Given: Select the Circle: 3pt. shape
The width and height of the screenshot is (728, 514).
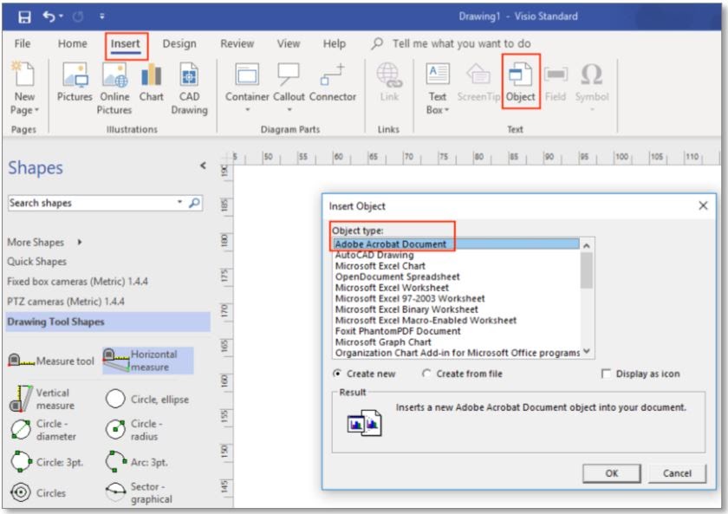Looking at the screenshot, I should [47, 462].
